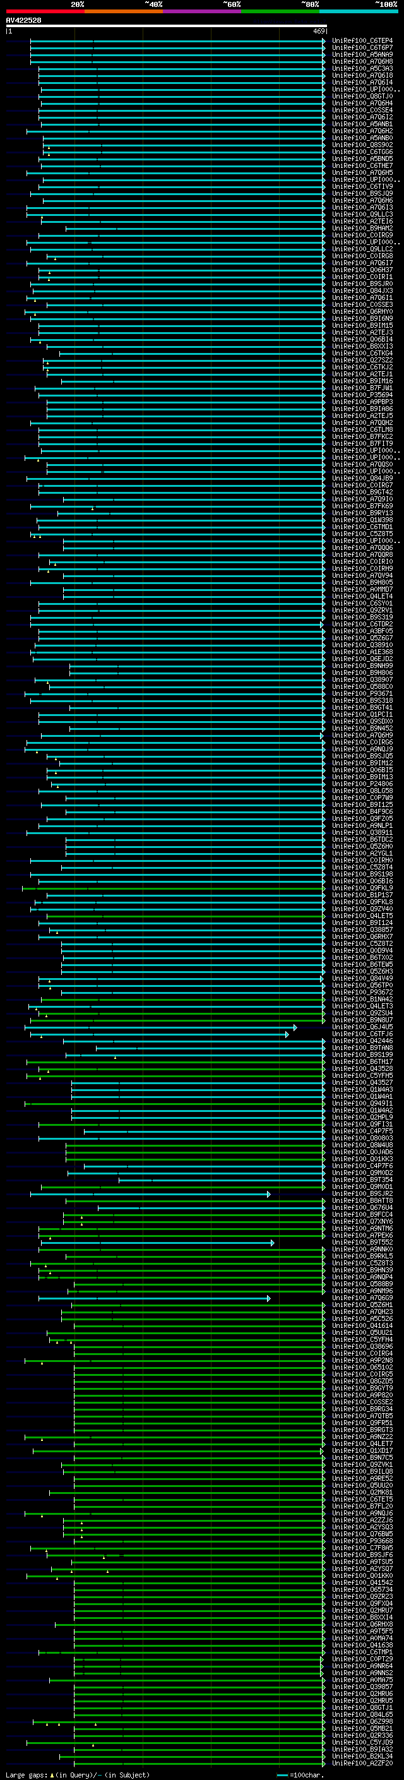Select hit UniRef100_Q94911

click(x=362, y=1104)
